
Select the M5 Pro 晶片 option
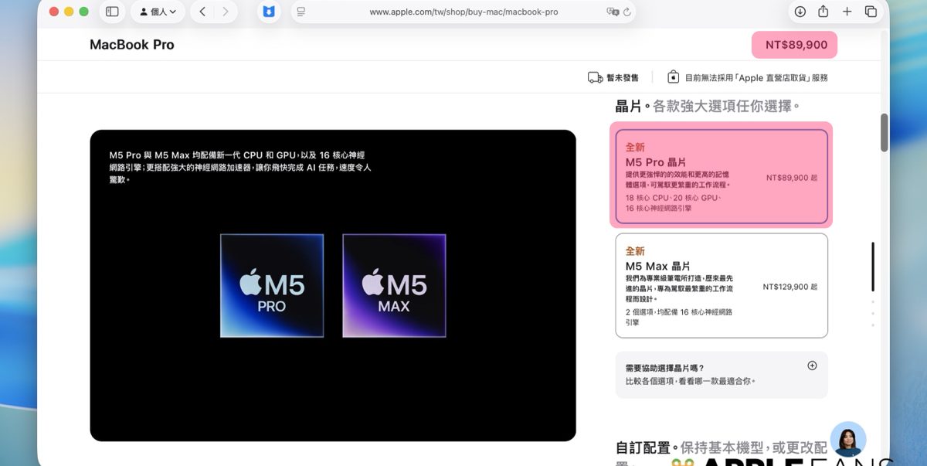[x=721, y=175]
